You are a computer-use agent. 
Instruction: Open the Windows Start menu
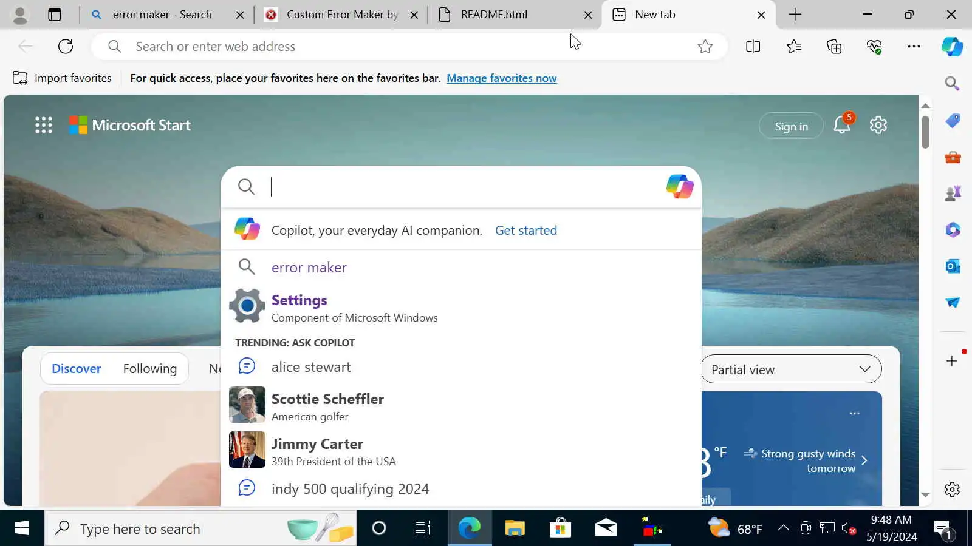[x=21, y=528]
